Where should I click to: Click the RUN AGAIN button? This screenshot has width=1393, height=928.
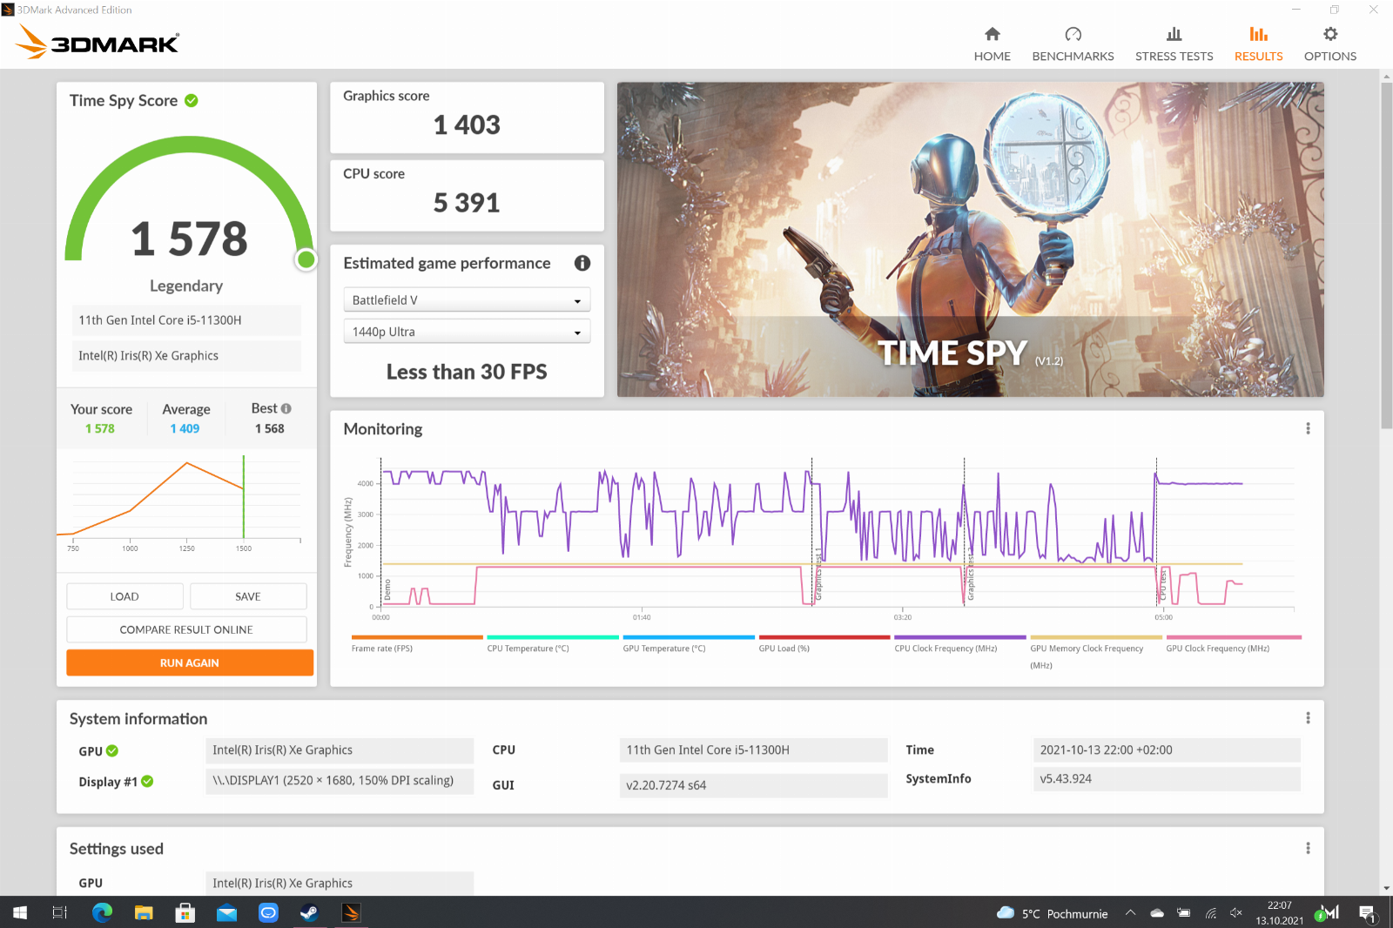click(190, 662)
